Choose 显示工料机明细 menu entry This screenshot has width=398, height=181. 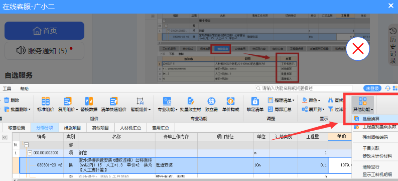(375, 174)
